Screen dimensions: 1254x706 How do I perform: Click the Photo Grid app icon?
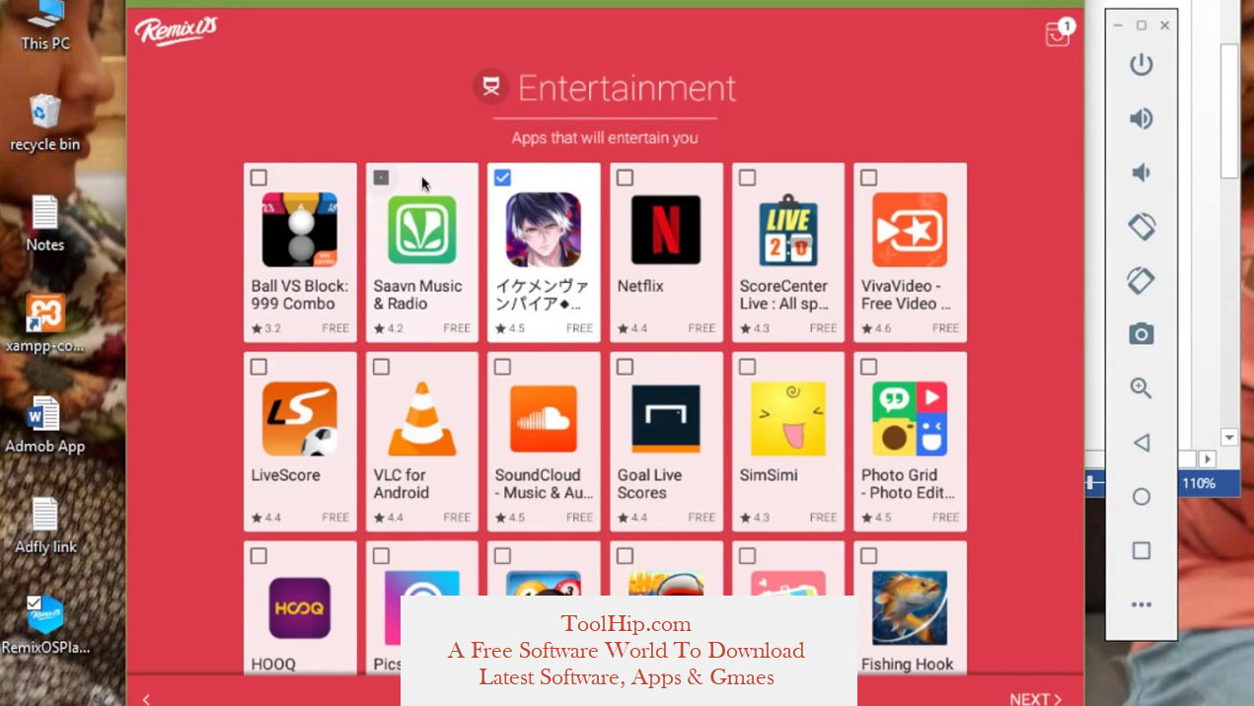click(910, 419)
